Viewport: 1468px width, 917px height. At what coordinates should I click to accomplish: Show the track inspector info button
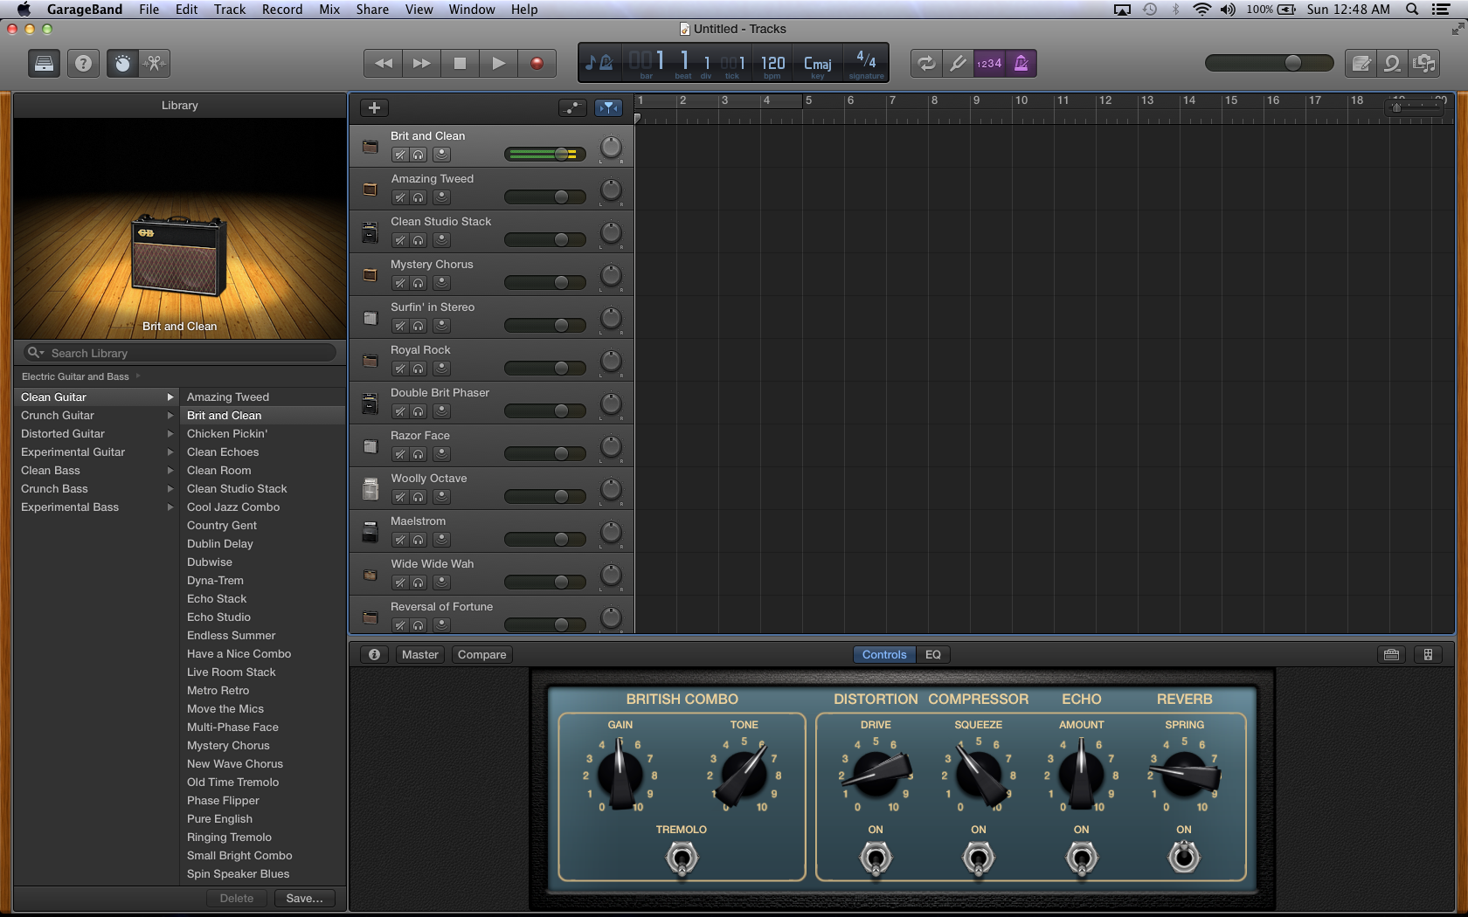pyautogui.click(x=374, y=654)
